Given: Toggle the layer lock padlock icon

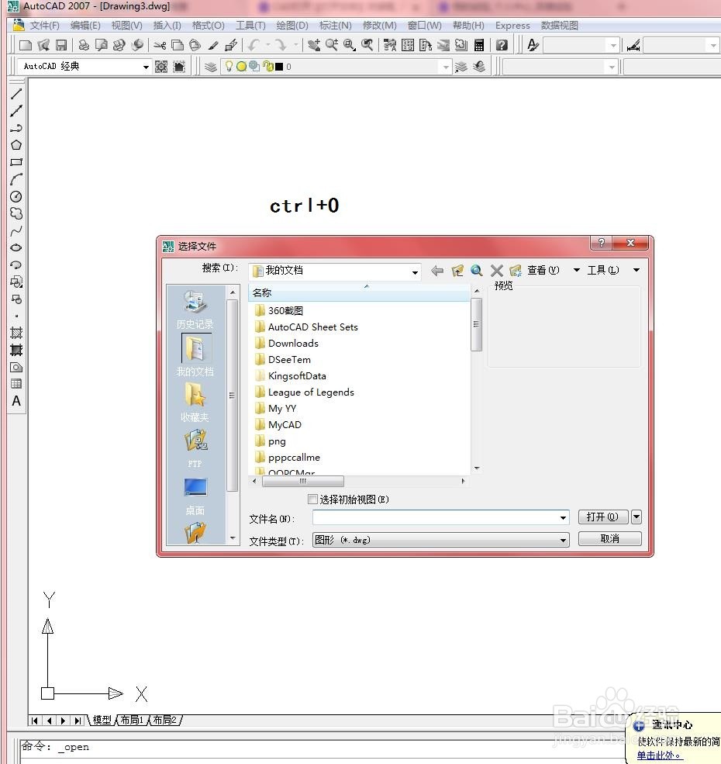Looking at the screenshot, I should pos(268,66).
